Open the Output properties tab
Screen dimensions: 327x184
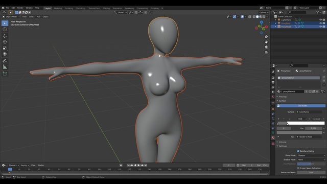coord(273,82)
